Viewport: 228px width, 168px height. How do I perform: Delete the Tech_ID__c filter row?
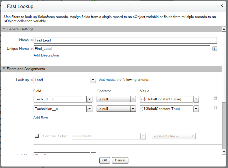[x=216, y=98]
